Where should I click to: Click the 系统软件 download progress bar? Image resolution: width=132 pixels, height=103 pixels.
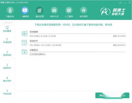pyautogui.click(x=78, y=43)
